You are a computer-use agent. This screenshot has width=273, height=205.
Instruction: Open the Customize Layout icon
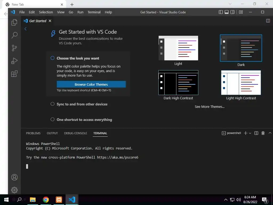point(241,12)
